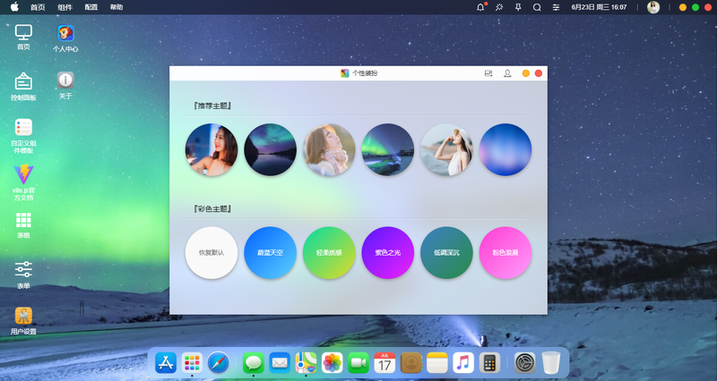Open the Calculator app in the dock

coord(489,363)
